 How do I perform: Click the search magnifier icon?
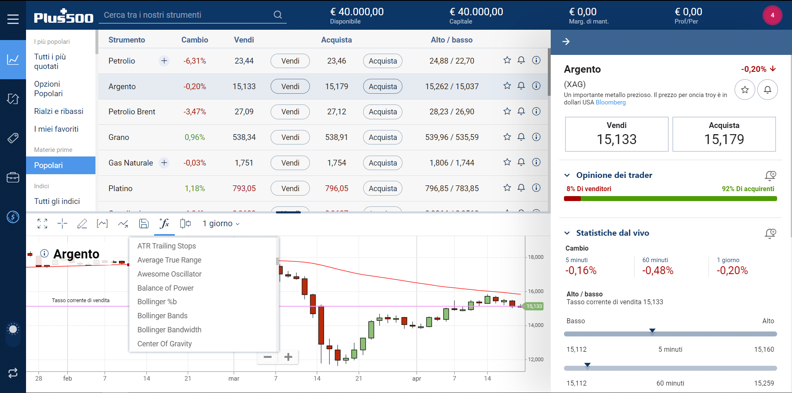pyautogui.click(x=278, y=15)
